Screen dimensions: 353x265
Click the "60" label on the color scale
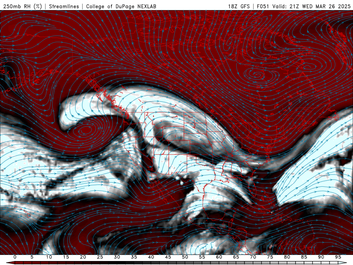[x=219, y=257]
